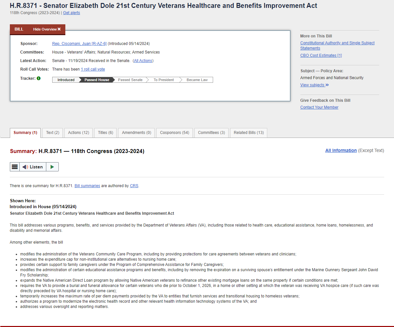
Task: Open sponsor Rep. Ciscomani, Juan link
Action: pyautogui.click(x=79, y=44)
